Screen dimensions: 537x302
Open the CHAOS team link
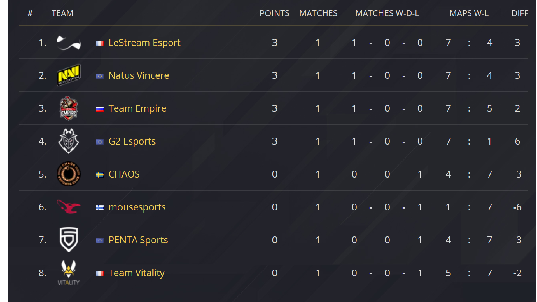(124, 174)
